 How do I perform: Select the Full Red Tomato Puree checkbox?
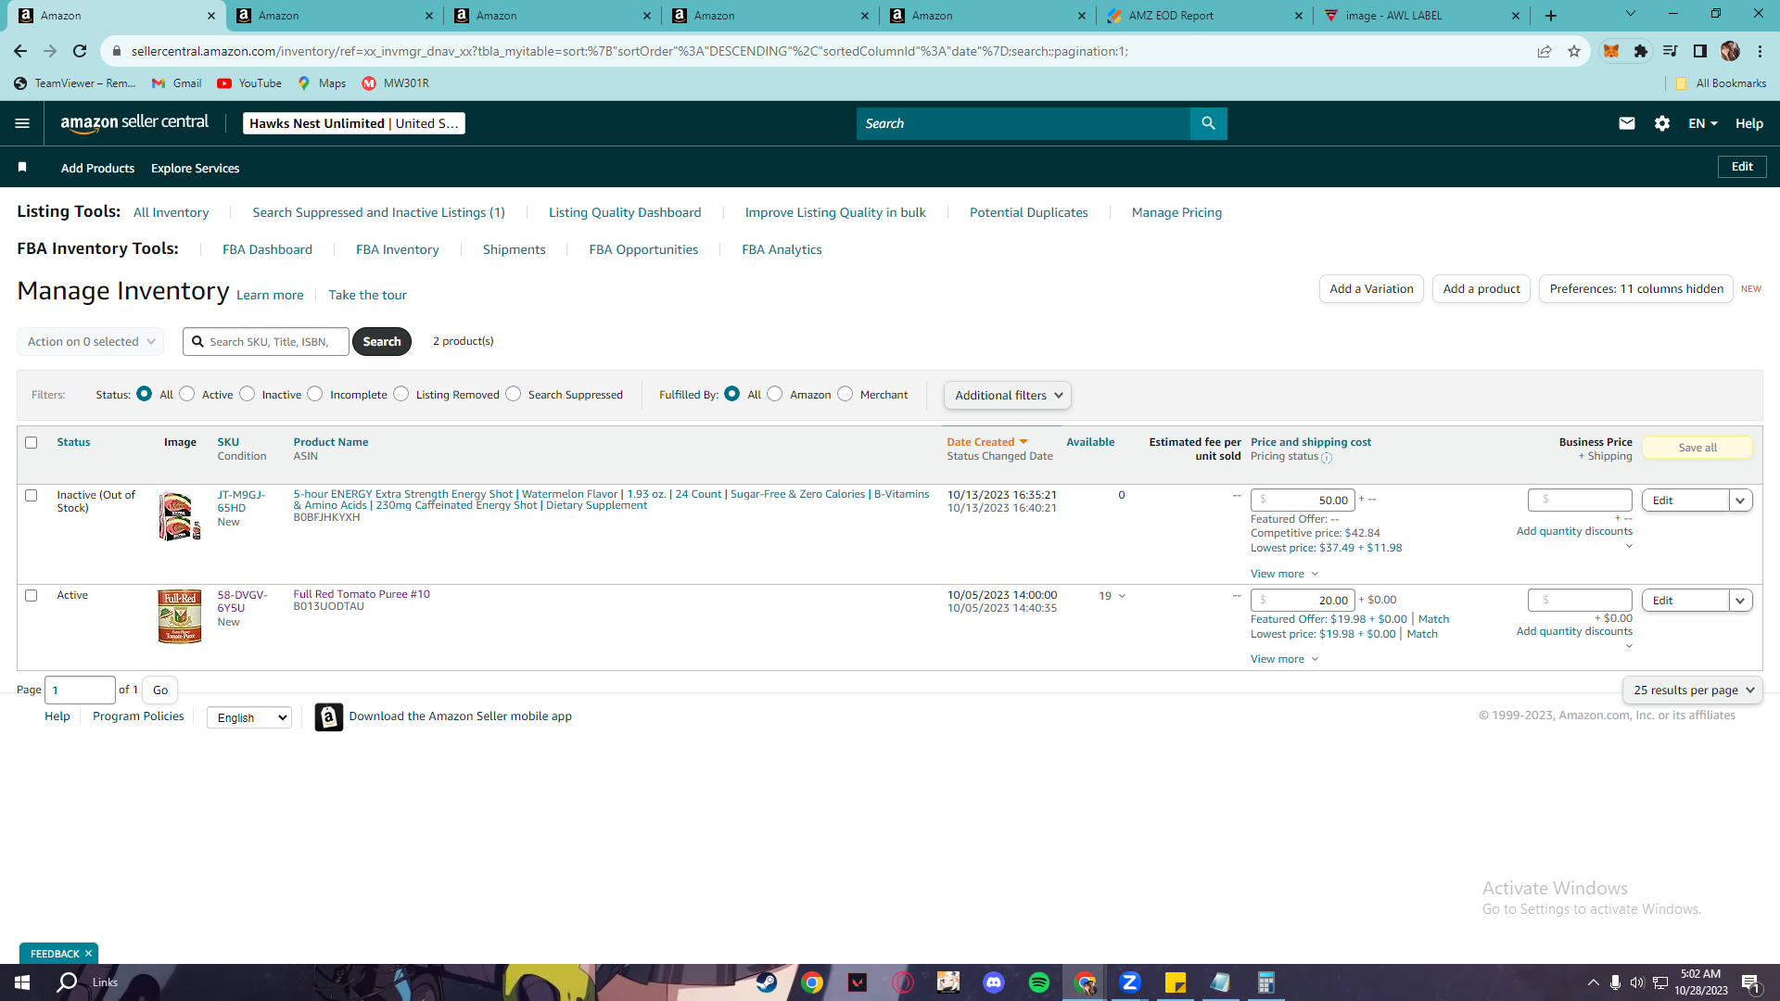coord(31,596)
